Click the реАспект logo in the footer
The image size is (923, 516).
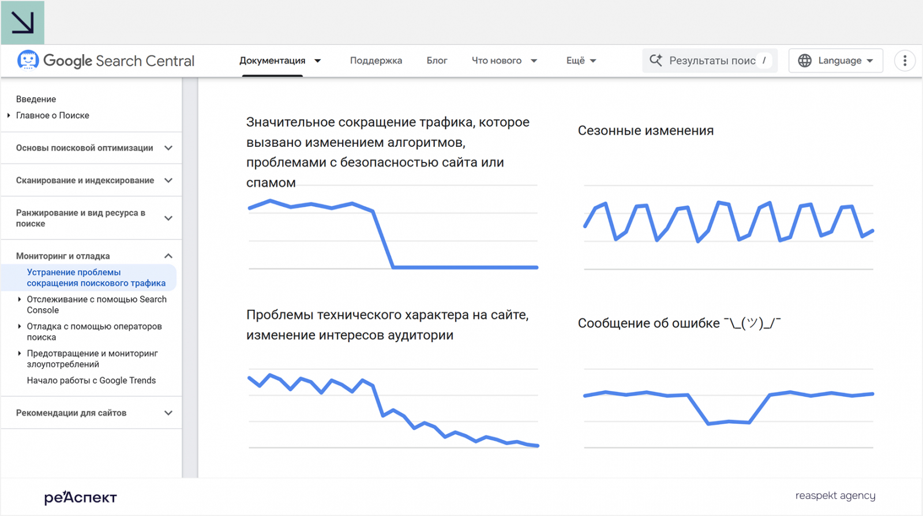[x=81, y=496]
